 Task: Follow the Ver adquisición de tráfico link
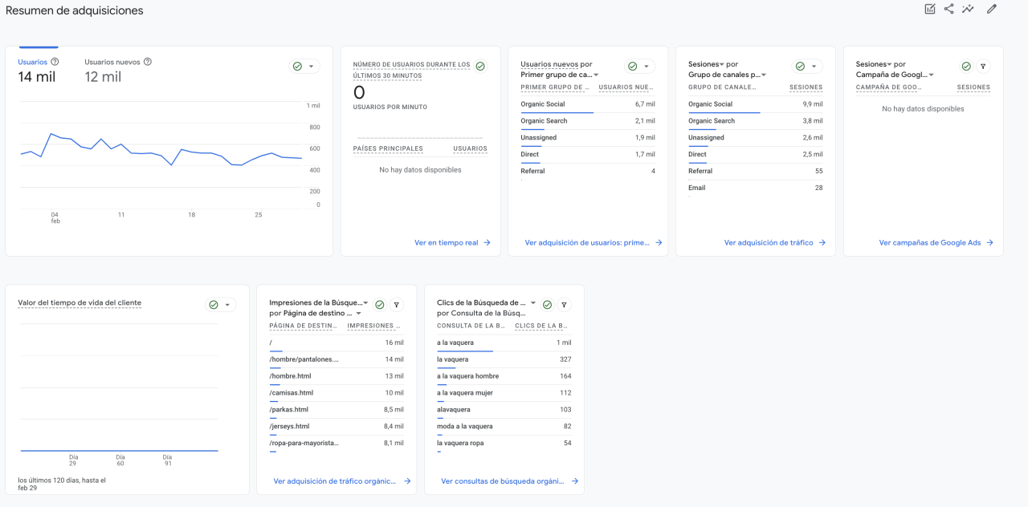click(774, 242)
